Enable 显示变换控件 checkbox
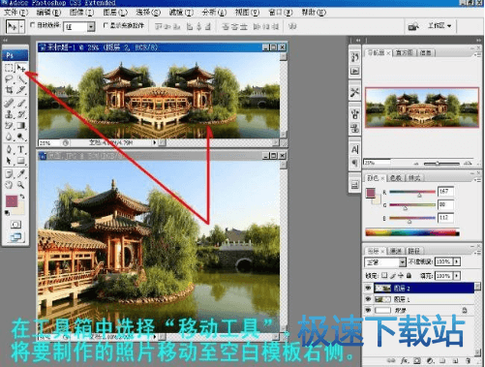The width and height of the screenshot is (485, 367). click(106, 25)
